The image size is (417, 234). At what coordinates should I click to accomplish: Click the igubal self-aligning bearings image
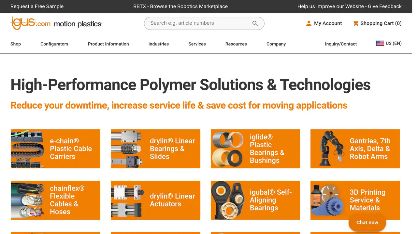pyautogui.click(x=227, y=200)
